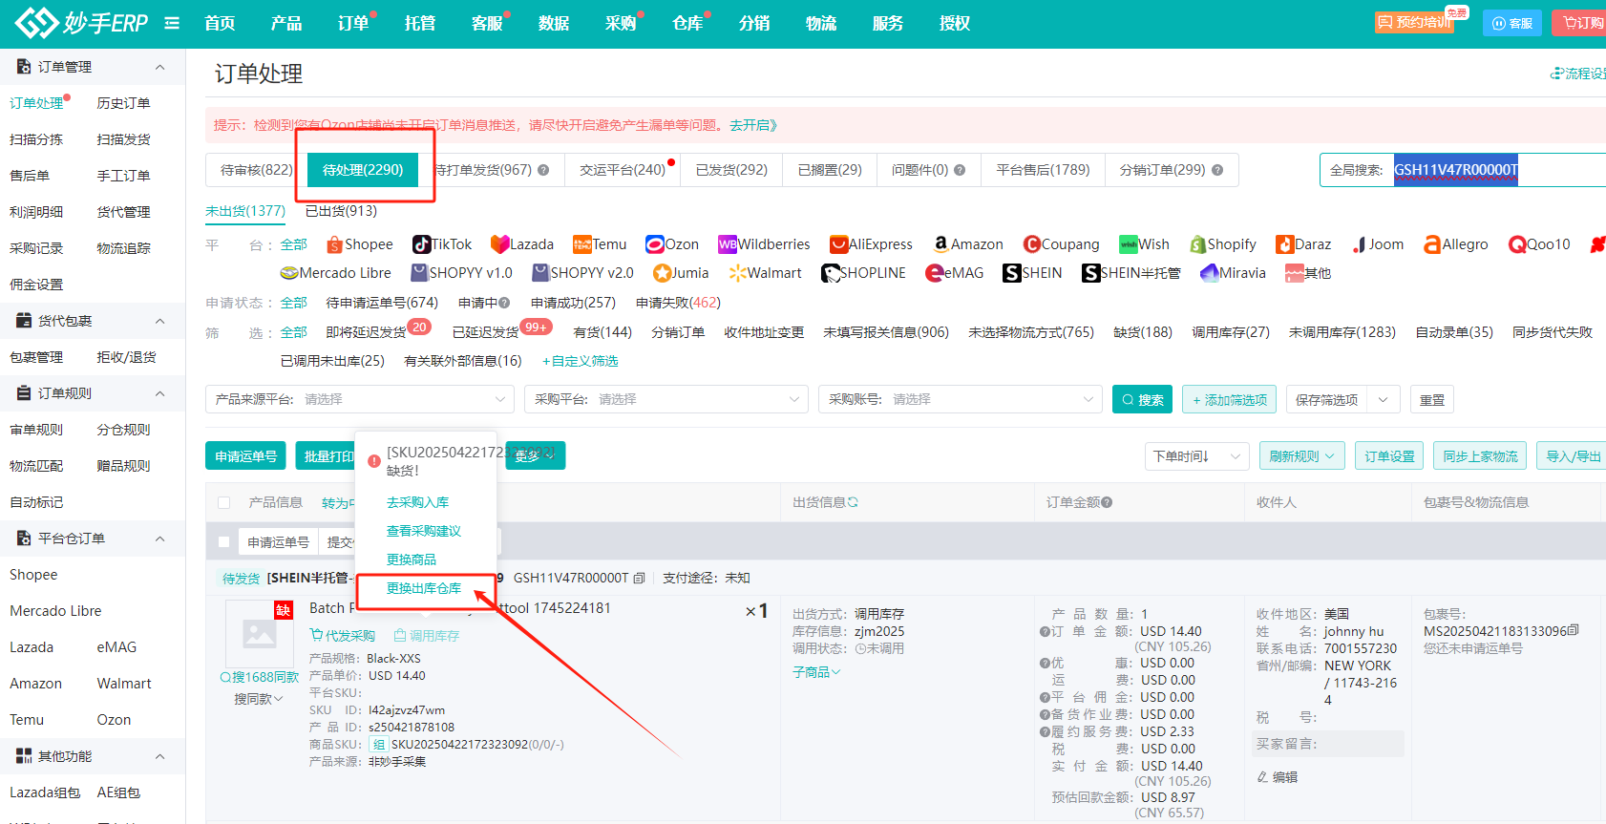Click the 导入/导出 button
Image resolution: width=1606 pixels, height=824 pixels.
(x=1573, y=456)
